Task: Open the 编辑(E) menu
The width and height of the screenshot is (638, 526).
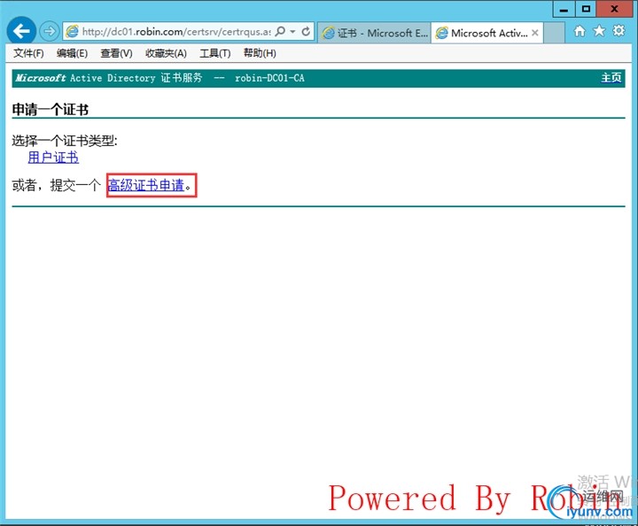Action: tap(72, 53)
